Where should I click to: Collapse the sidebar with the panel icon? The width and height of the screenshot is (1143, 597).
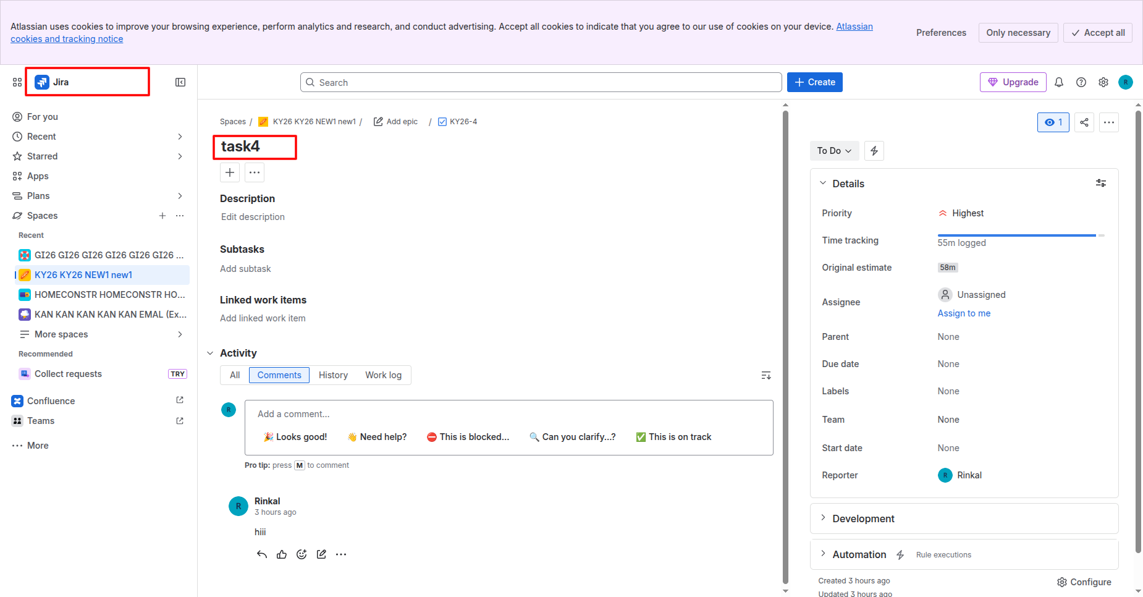[x=180, y=82]
